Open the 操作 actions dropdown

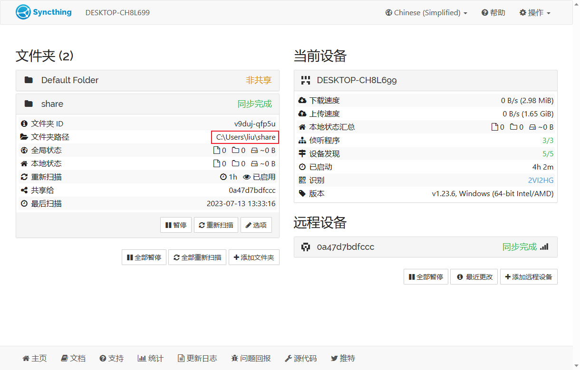pyautogui.click(x=535, y=13)
